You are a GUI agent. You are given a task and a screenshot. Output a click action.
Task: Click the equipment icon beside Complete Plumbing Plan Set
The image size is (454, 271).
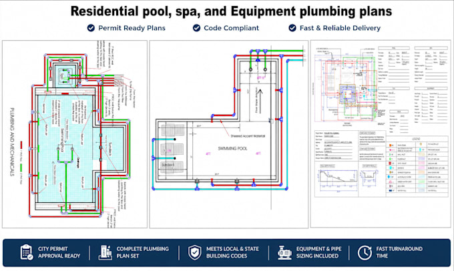[x=105, y=252]
